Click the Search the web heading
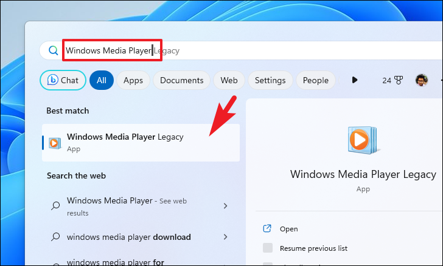443x266 pixels. (76, 176)
